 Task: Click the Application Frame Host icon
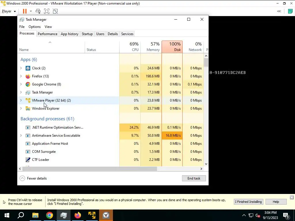(28, 144)
